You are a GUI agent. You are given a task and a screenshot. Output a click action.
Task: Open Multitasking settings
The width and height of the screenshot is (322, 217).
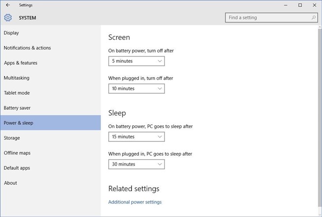click(x=17, y=78)
